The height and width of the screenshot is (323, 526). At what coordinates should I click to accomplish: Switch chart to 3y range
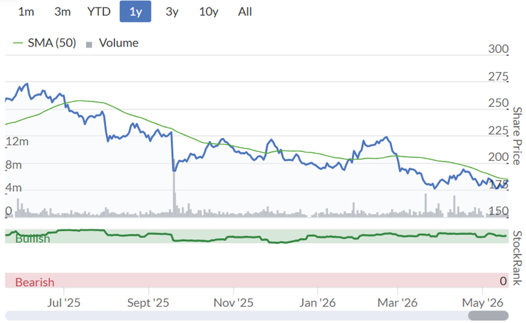coord(172,12)
